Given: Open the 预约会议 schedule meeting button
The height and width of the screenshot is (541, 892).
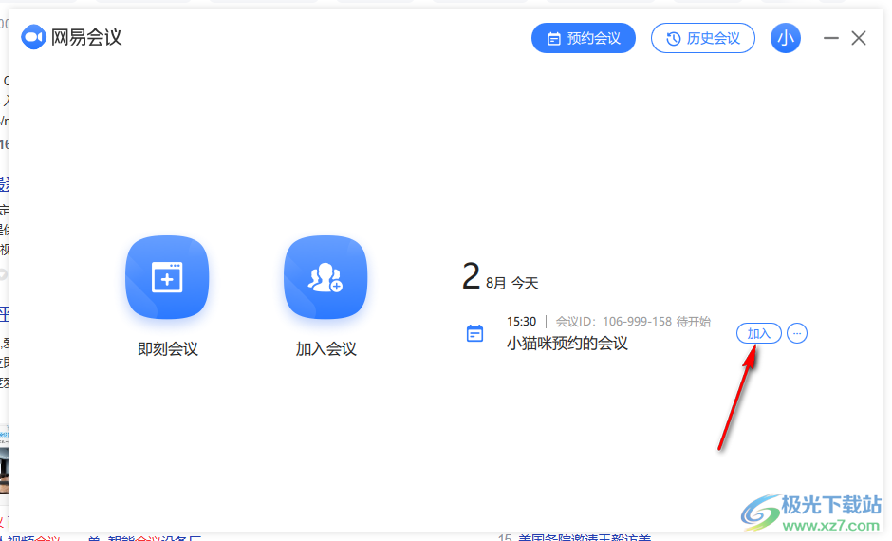Looking at the screenshot, I should click(583, 38).
